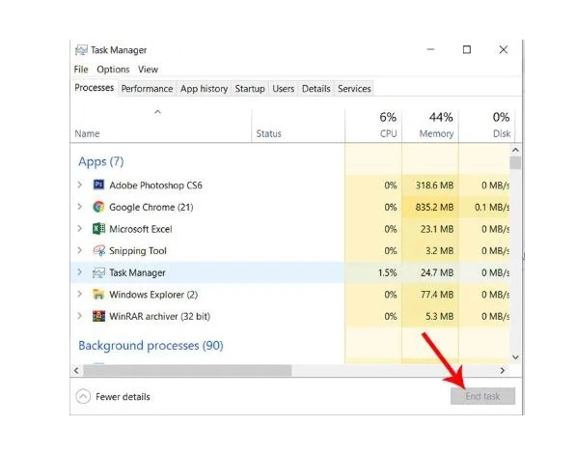This screenshot has height=455, width=576.
Task: Click the Task Manager row icon
Action: coord(98,272)
